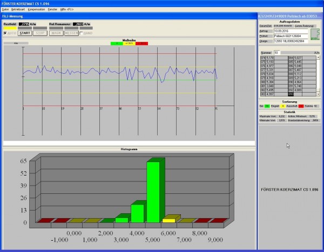Viewport: 324px width, 252px height.
Task: Click the green legend swatch above chart
Action: pos(117,44)
